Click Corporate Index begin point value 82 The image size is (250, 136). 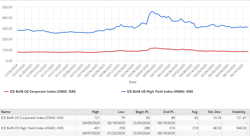(x=148, y=118)
